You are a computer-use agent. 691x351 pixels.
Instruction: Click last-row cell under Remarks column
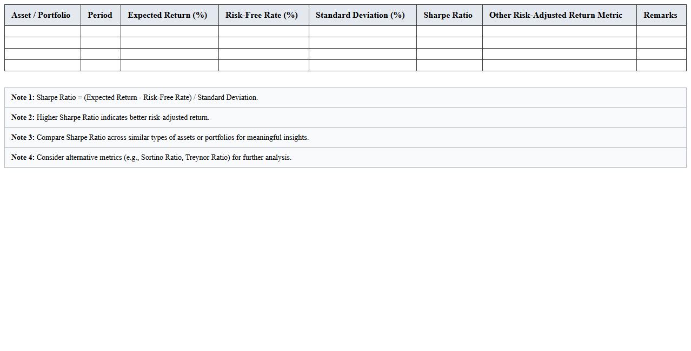point(661,65)
